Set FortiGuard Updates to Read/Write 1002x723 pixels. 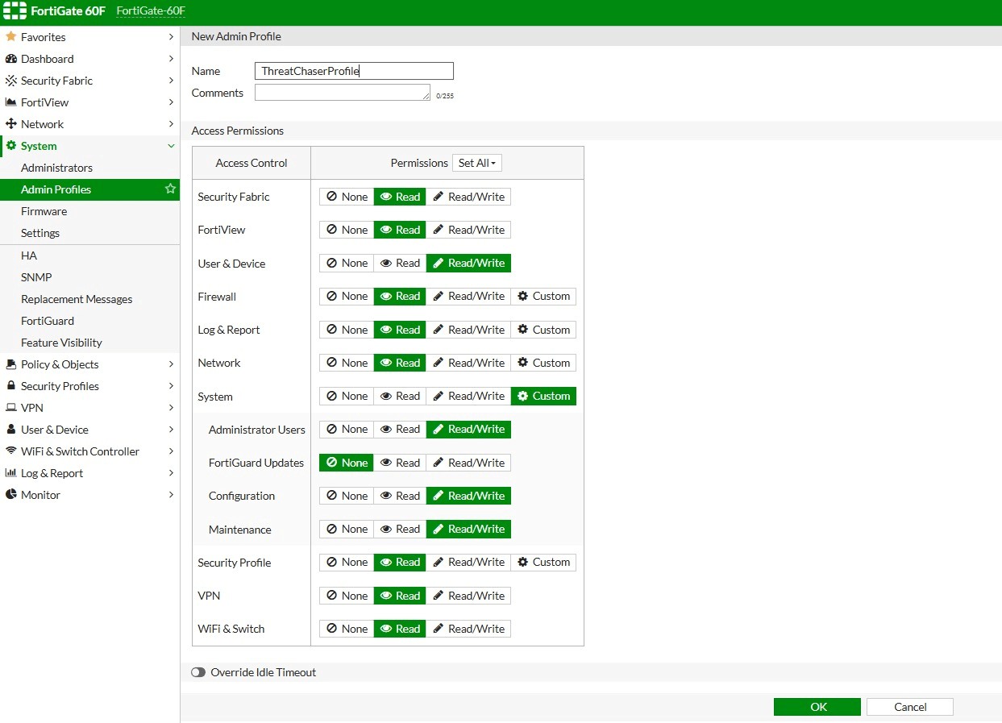[468, 463]
